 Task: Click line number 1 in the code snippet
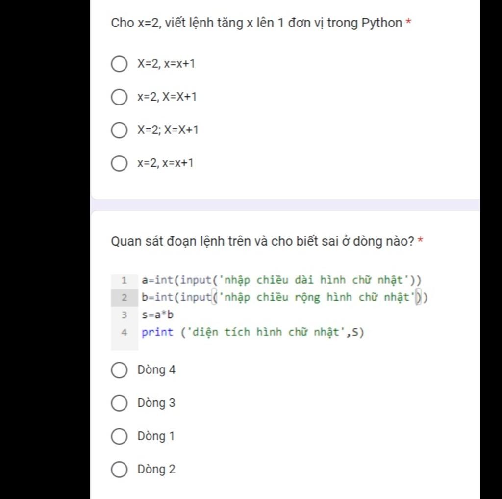[124, 280]
